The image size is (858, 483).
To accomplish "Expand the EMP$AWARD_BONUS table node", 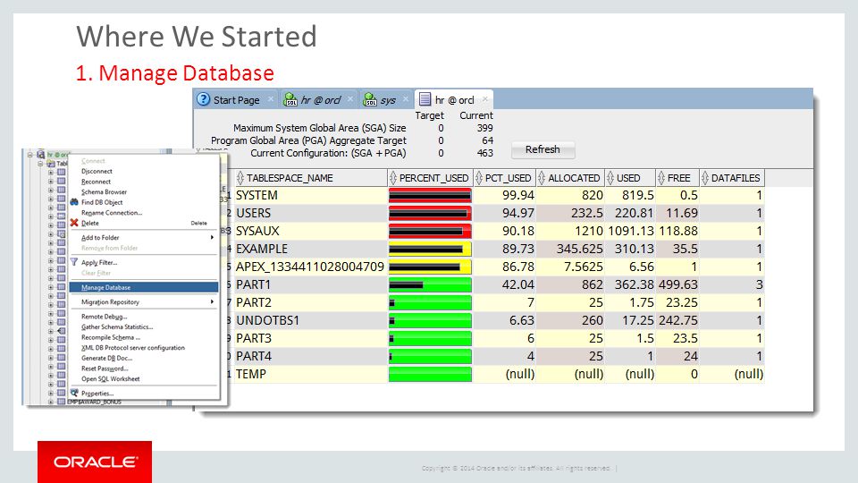I will [51, 402].
